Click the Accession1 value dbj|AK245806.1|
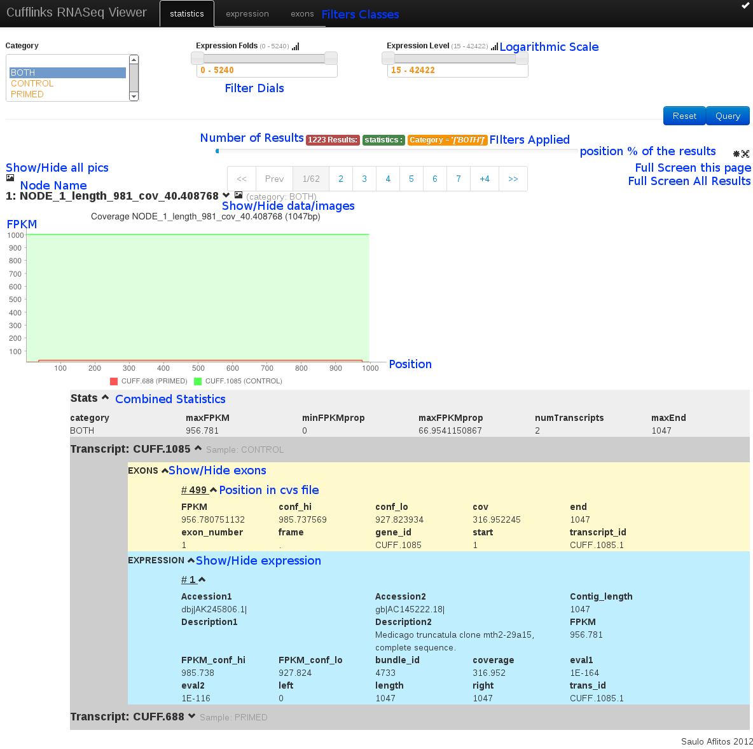This screenshot has width=753, height=749. point(214,609)
